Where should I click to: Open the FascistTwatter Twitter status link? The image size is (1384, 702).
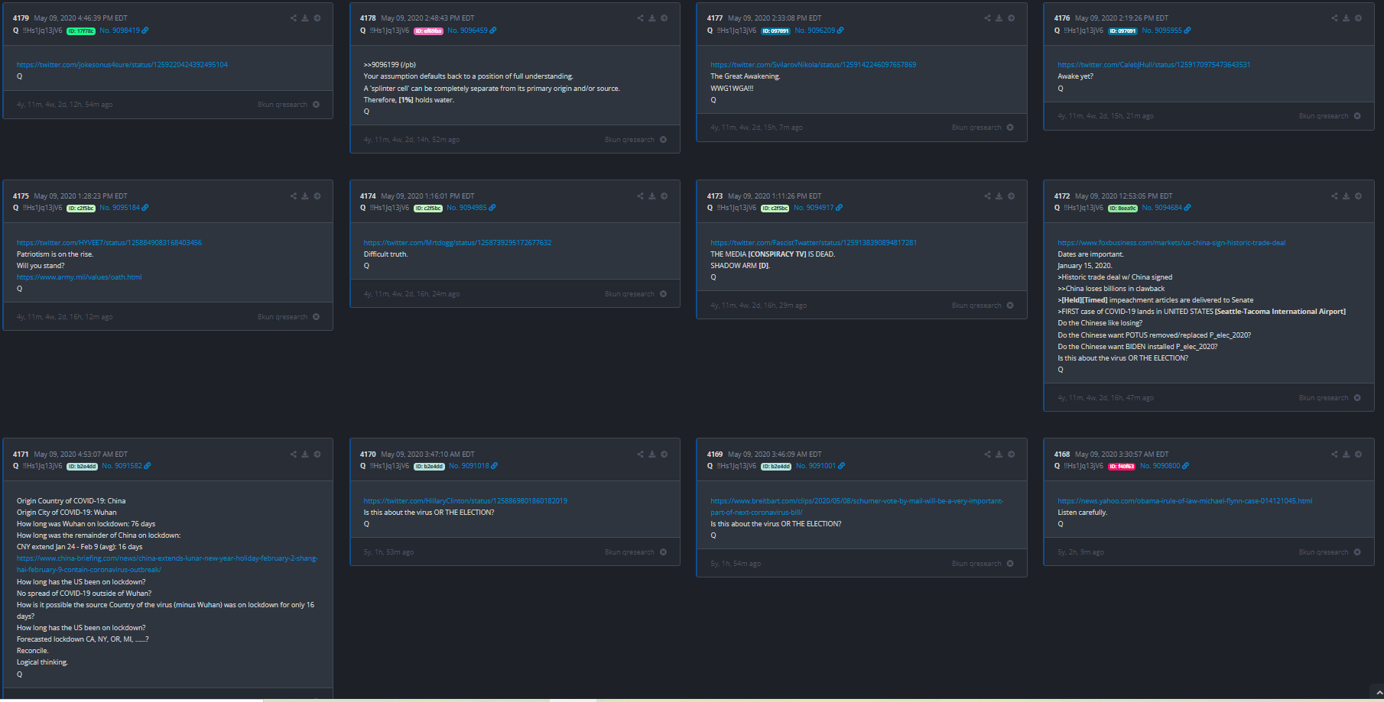click(814, 243)
